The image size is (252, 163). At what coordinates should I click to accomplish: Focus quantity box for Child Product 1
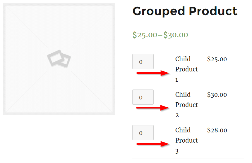143,62
